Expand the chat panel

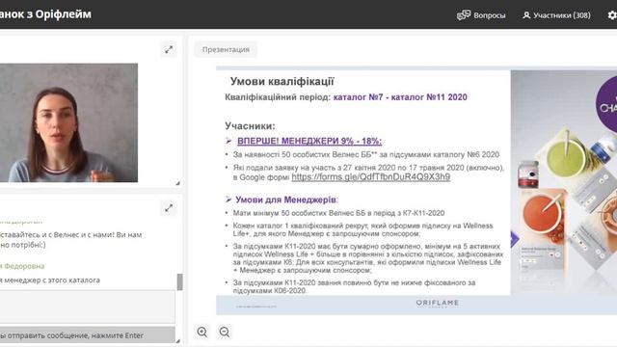pyautogui.click(x=169, y=208)
